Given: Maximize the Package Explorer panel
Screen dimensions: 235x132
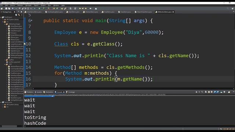Looking at the screenshot, I should click(x=21, y=12).
